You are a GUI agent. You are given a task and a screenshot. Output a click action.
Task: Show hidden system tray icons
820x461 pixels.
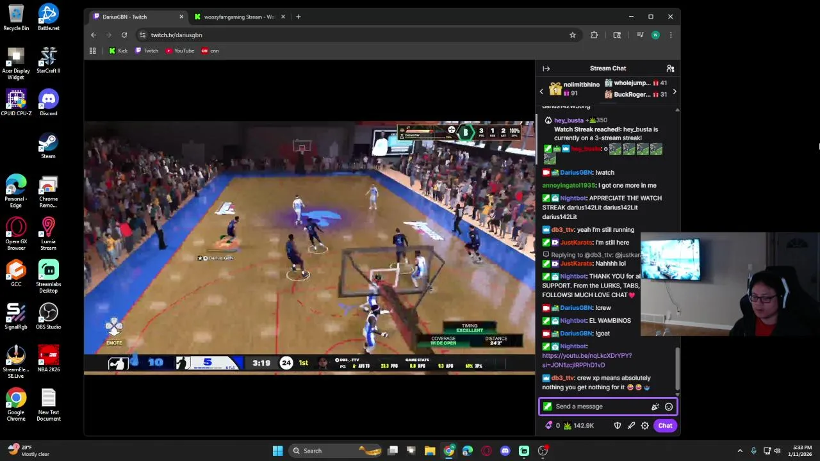pyautogui.click(x=740, y=451)
